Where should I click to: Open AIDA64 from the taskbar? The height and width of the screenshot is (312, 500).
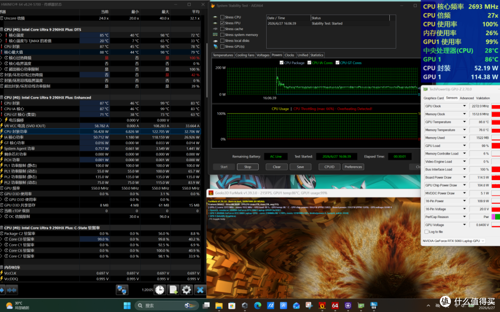tap(335, 306)
